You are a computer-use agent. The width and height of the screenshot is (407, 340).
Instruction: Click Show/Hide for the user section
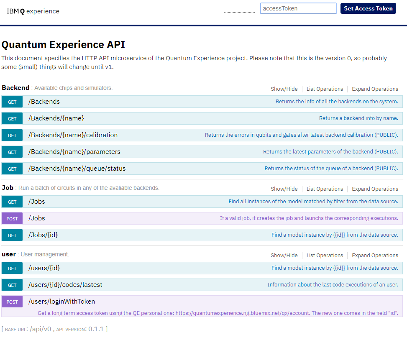[x=284, y=255]
